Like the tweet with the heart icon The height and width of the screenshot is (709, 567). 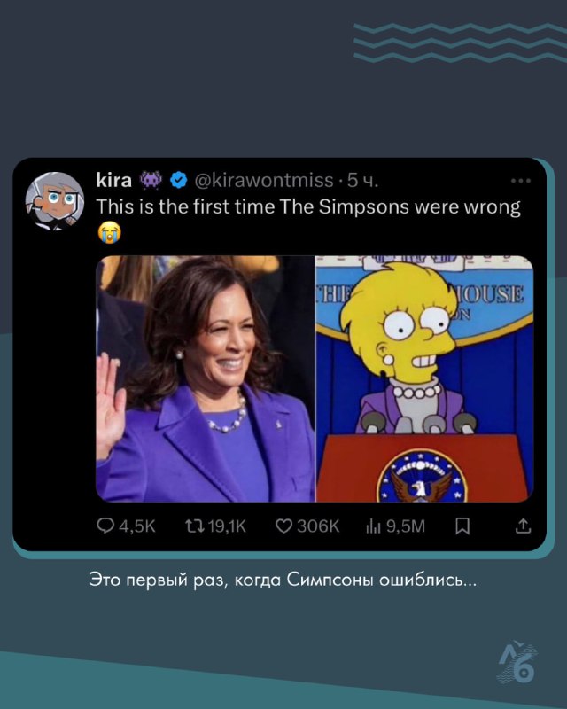(284, 526)
